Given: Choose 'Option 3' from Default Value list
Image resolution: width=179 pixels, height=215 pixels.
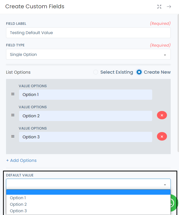Looking at the screenshot, I should 18,211.
